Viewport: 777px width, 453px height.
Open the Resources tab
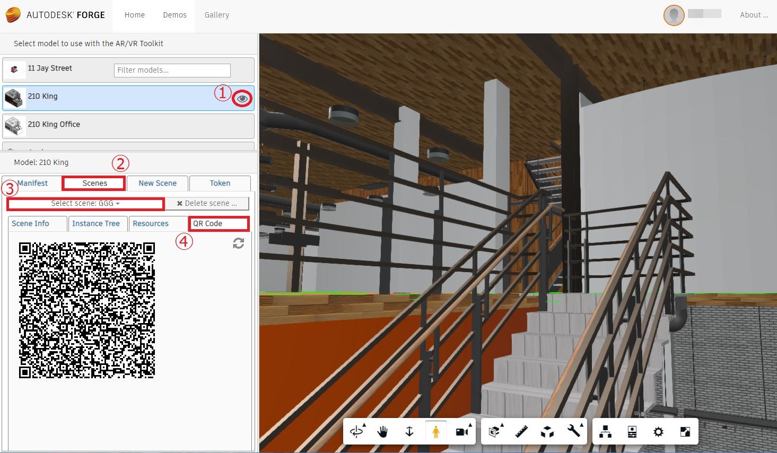(158, 223)
